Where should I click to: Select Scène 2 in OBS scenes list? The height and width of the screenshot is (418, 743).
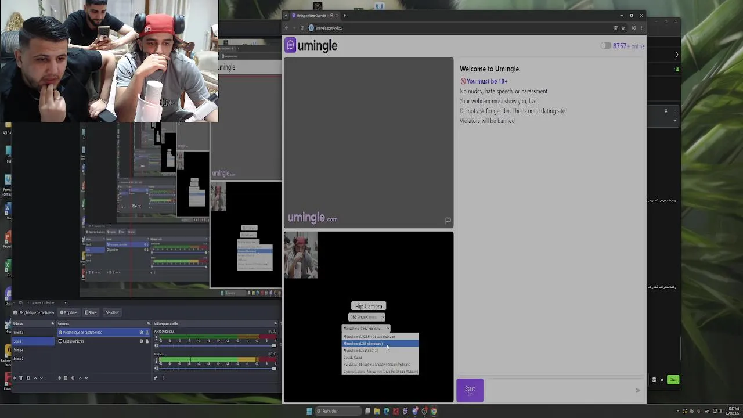(x=33, y=359)
